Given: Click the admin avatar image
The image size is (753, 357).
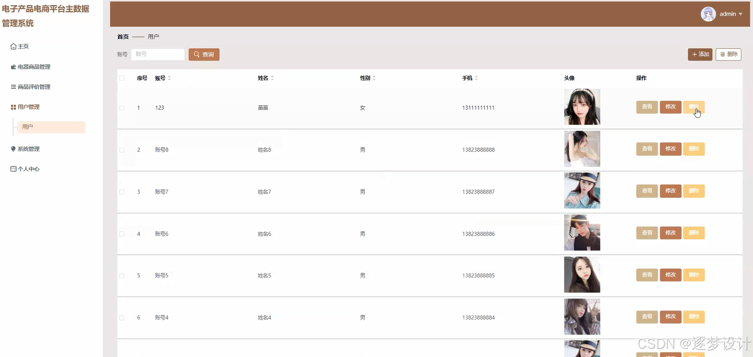Looking at the screenshot, I should click(x=708, y=14).
